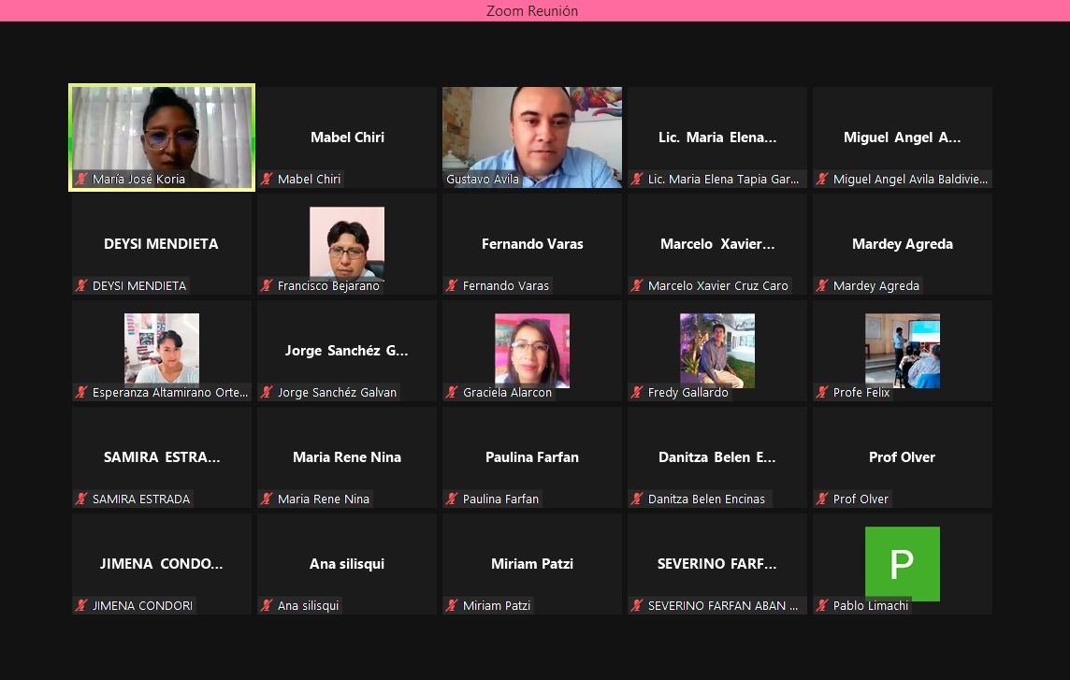
Task: Click muted microphone icon beside Maria José Koria
Action: click(x=82, y=180)
